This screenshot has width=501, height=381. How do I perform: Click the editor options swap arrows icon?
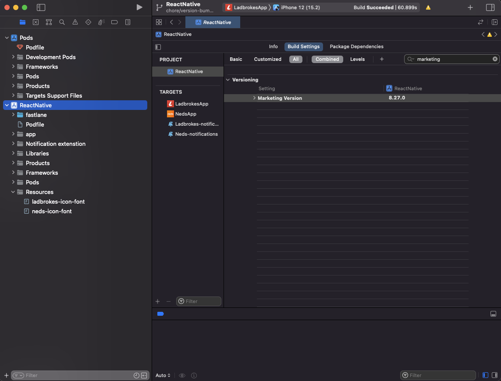pos(480,22)
